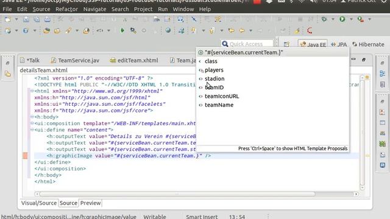Open the Source menu
The width and height of the screenshot is (390, 219).
tap(41, 9)
